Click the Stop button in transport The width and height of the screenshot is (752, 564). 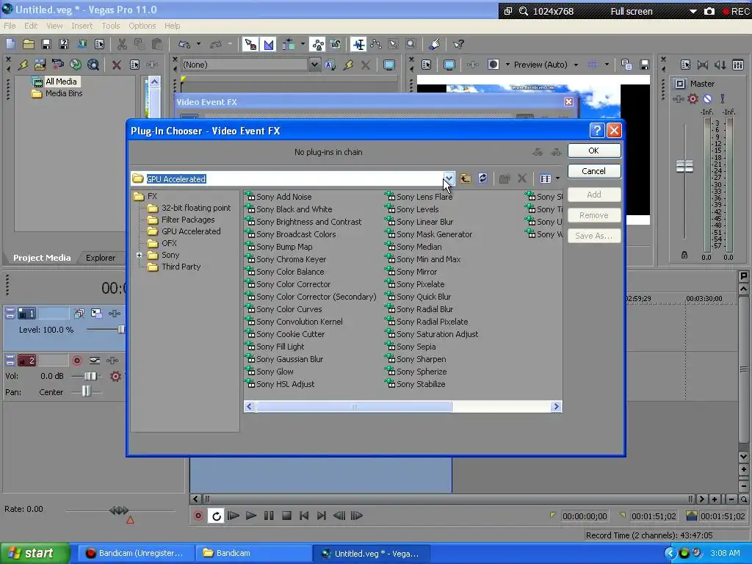point(286,516)
